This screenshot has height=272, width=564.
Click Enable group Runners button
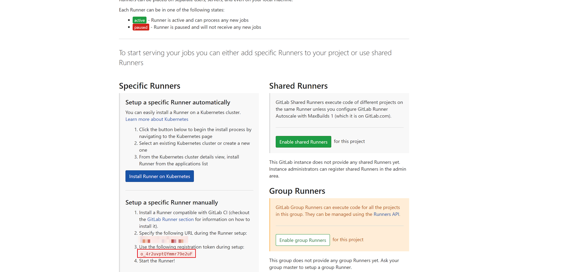pos(303,240)
